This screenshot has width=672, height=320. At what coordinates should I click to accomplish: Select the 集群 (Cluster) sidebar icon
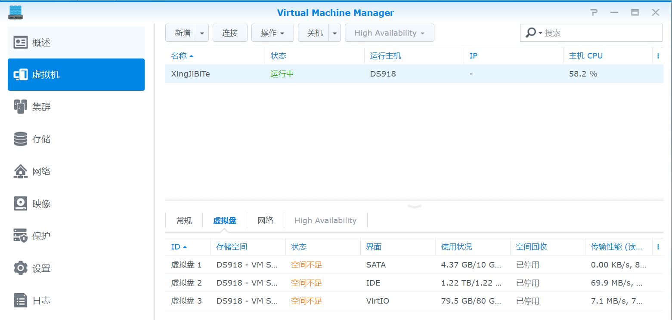click(x=41, y=107)
